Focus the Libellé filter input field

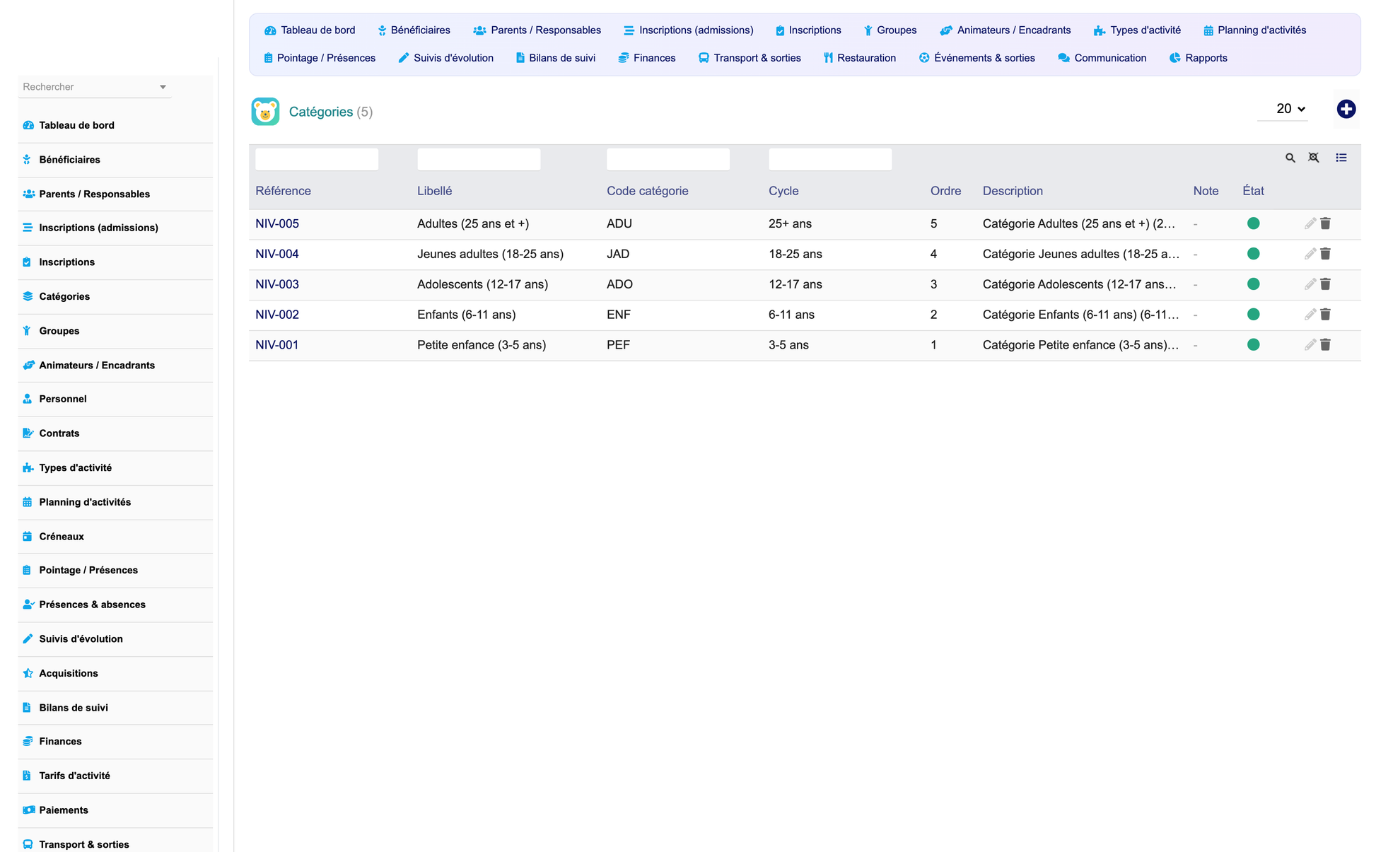click(x=479, y=159)
